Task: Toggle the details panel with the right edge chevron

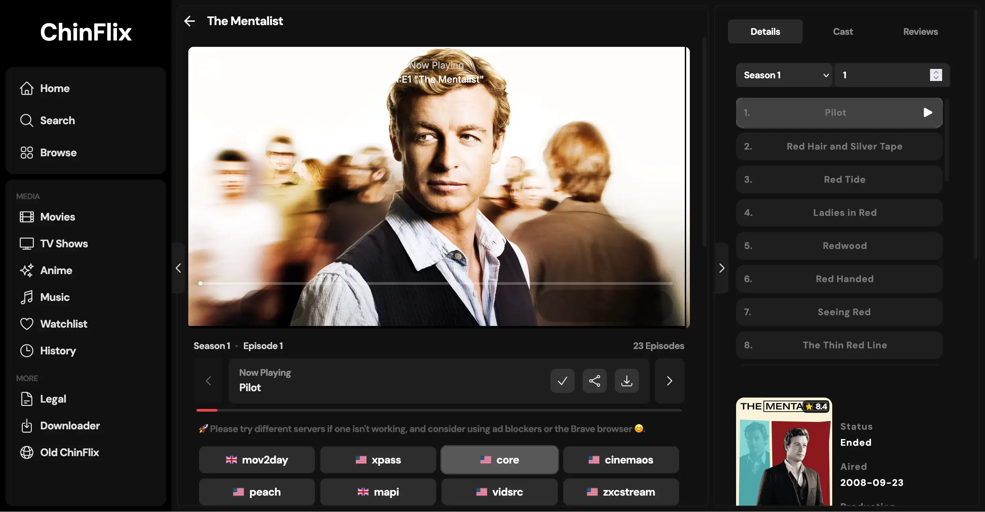Action: (x=722, y=268)
